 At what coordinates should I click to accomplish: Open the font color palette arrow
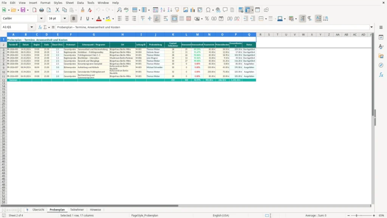coord(104,19)
